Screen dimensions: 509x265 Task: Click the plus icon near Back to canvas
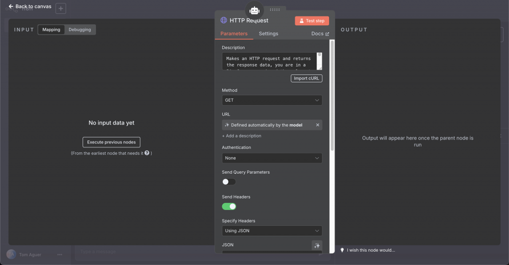(x=60, y=8)
